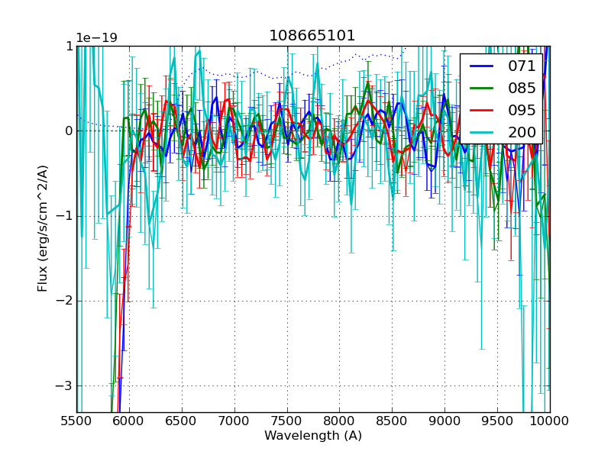611x458 pixels.
Task: Click the 6500 x-axis tick label
Action: 182,421
